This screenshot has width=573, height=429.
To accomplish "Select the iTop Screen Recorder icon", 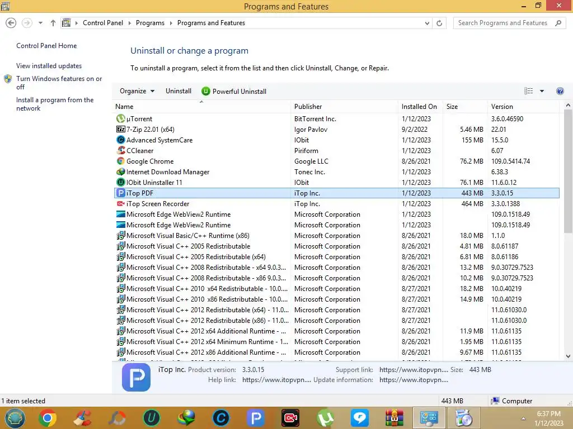I will (x=121, y=203).
